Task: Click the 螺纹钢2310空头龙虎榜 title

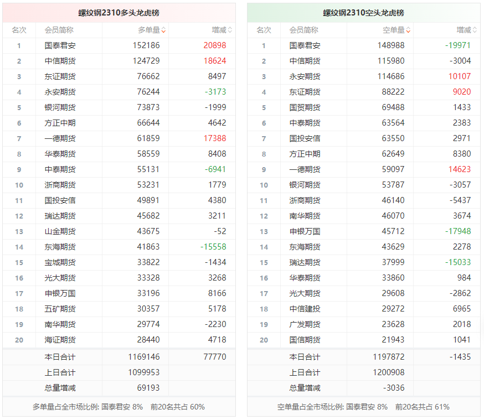Action: (364, 13)
